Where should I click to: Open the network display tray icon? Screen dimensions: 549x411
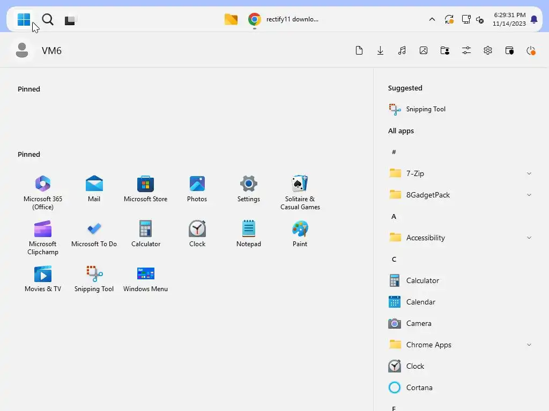click(x=466, y=19)
